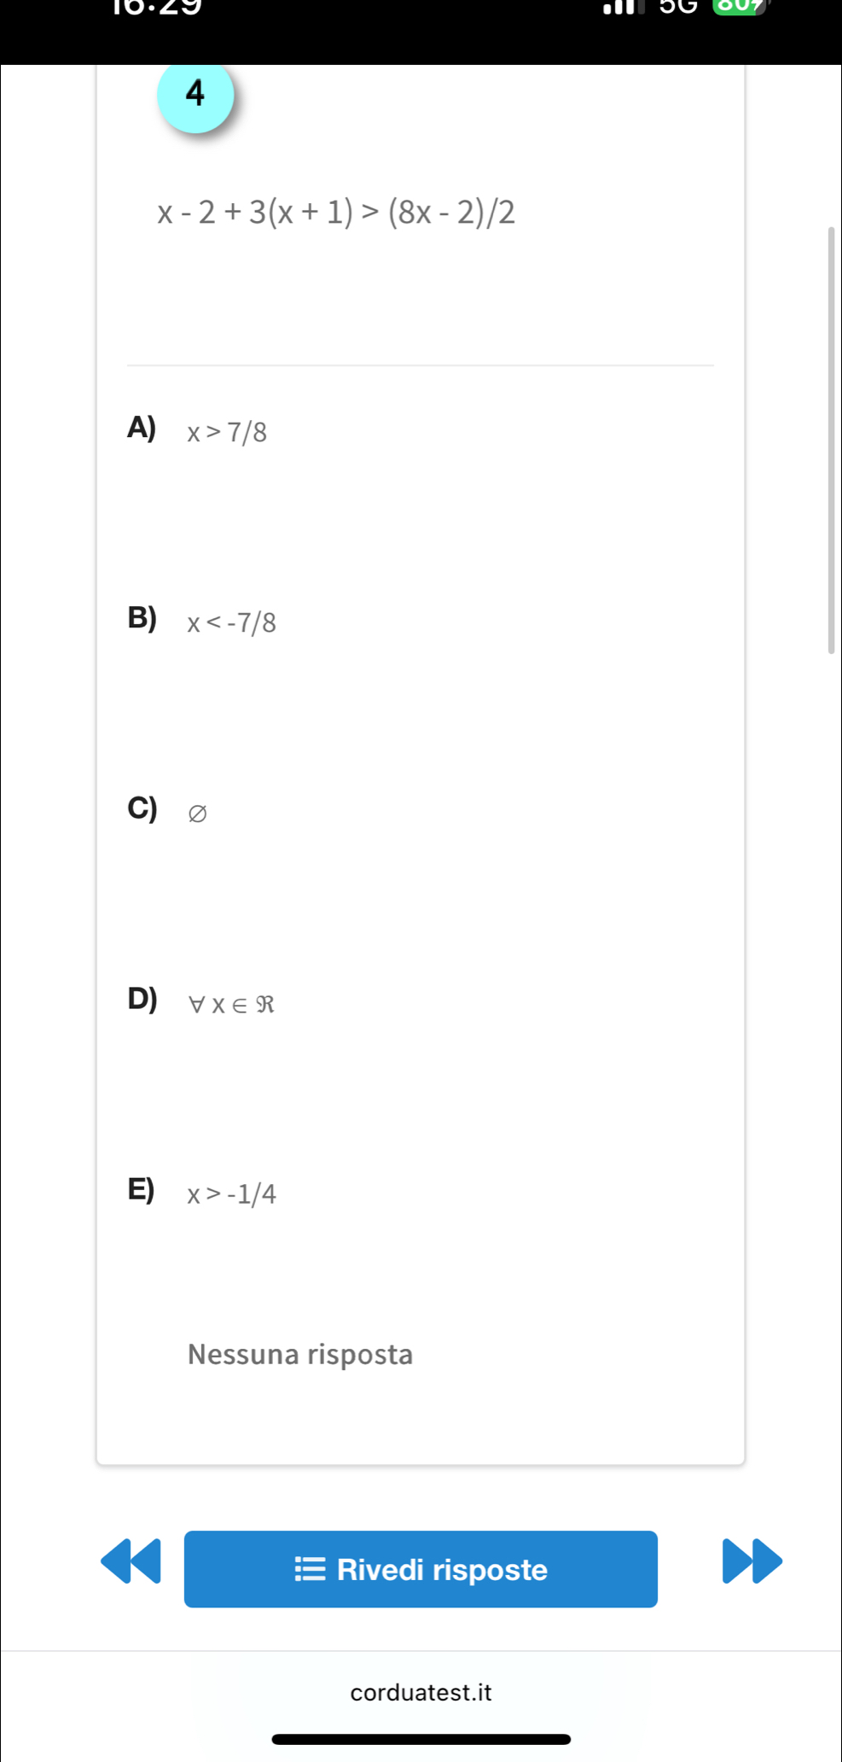Tap the corduatest.it address text

pyautogui.click(x=421, y=1692)
